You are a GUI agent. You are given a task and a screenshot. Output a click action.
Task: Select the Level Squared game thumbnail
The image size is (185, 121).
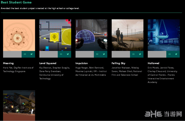[x=55, y=35]
